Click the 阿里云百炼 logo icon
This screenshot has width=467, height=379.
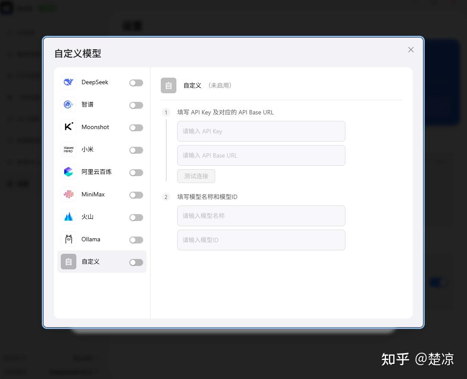[x=69, y=172]
